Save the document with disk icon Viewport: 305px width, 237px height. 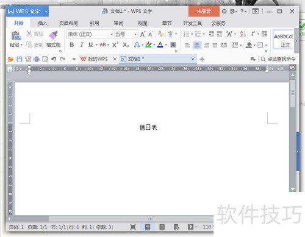tap(20, 59)
